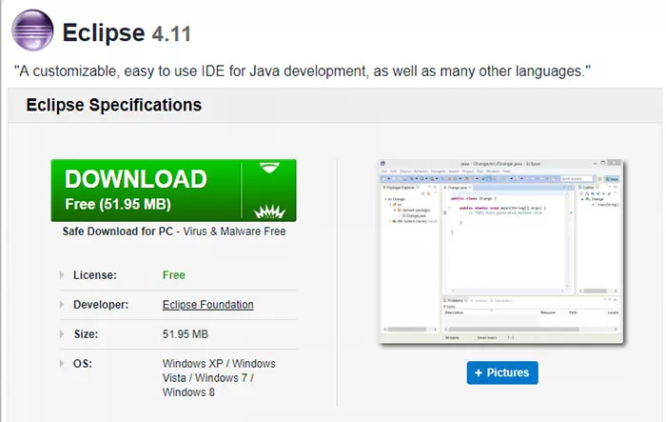Click the Safe Download for PC text
Viewport: 666px width, 422px height.
pos(118,231)
